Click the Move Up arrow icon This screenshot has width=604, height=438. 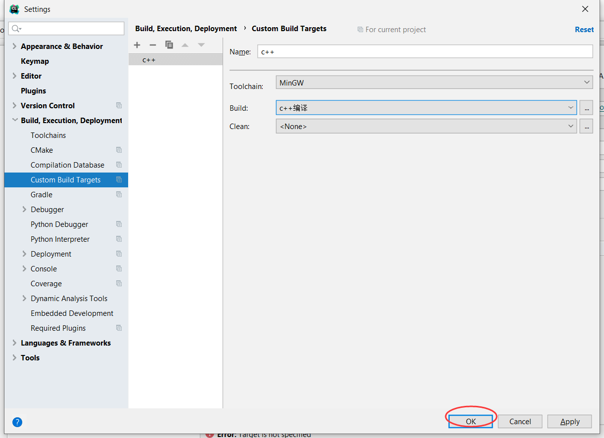185,45
